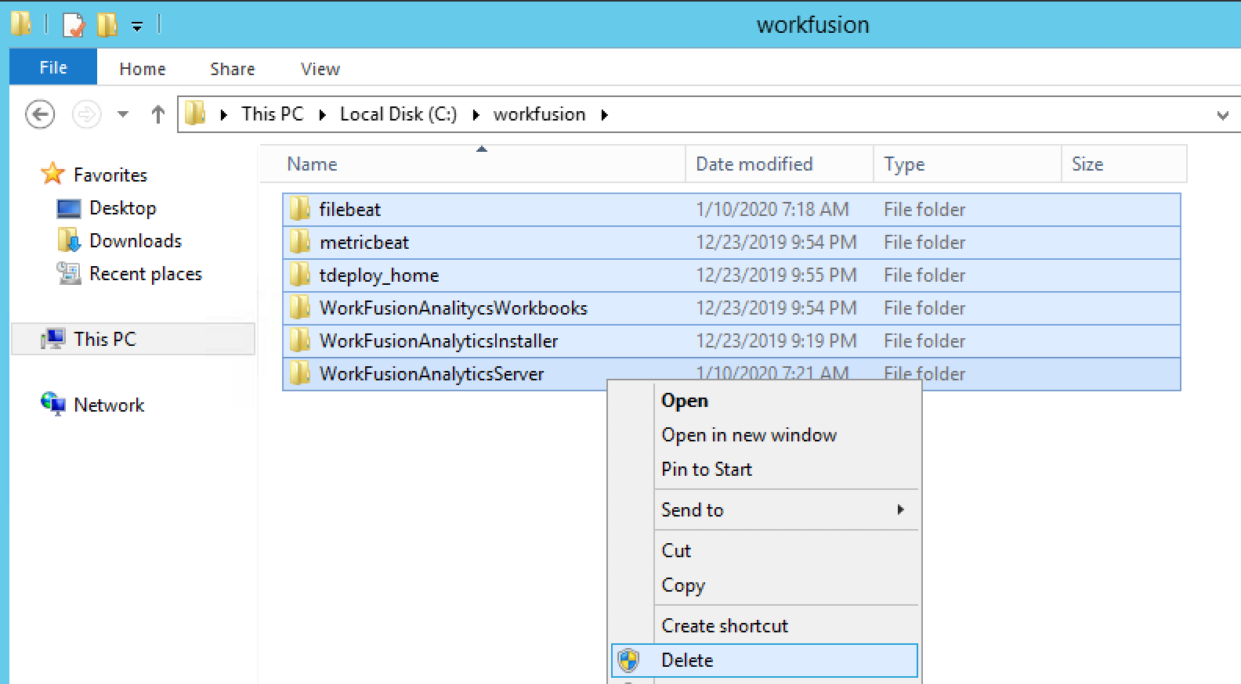Select This PC in the navigation pane
This screenshot has height=684, width=1241.
tap(105, 339)
